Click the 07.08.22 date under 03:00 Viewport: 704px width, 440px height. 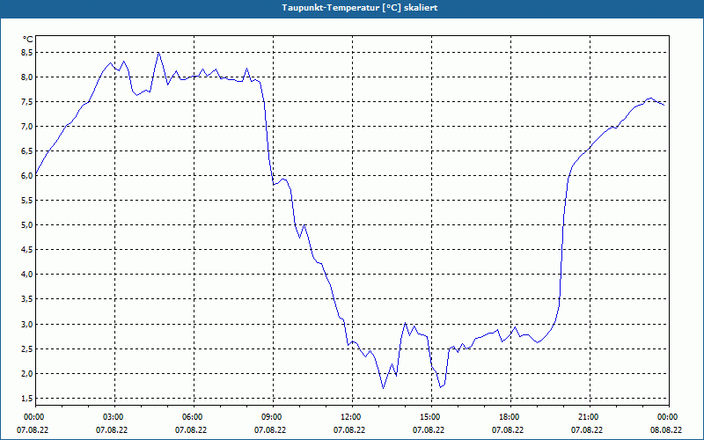112,430
